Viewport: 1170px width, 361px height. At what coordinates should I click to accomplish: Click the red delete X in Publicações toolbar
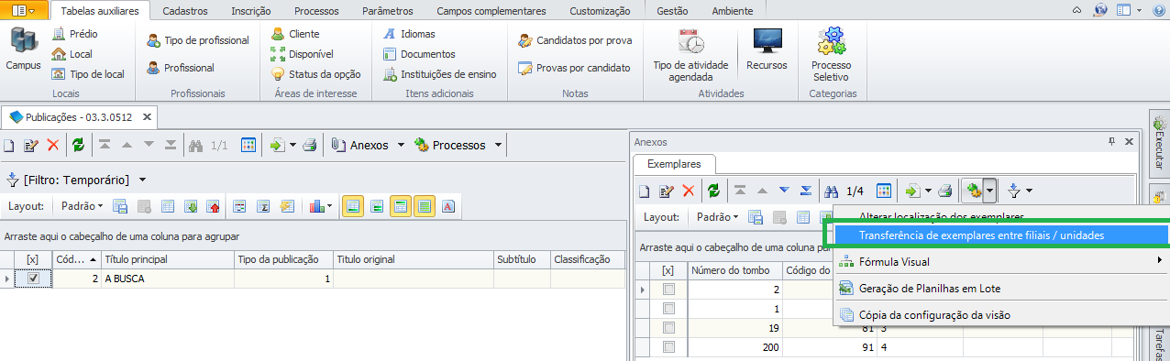point(53,145)
